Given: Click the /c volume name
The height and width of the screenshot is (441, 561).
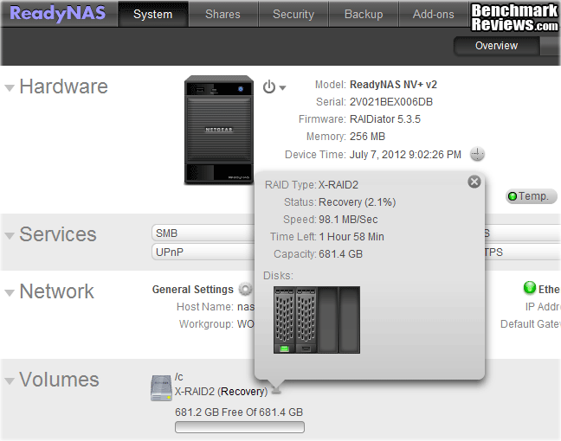Looking at the screenshot, I should (x=178, y=377).
